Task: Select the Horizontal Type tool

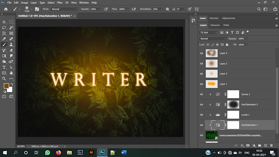Action: [x=4, y=67]
